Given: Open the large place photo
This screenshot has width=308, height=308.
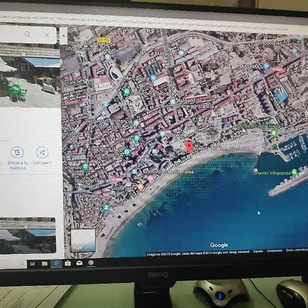Looking at the screenshot, I should pos(30,75).
